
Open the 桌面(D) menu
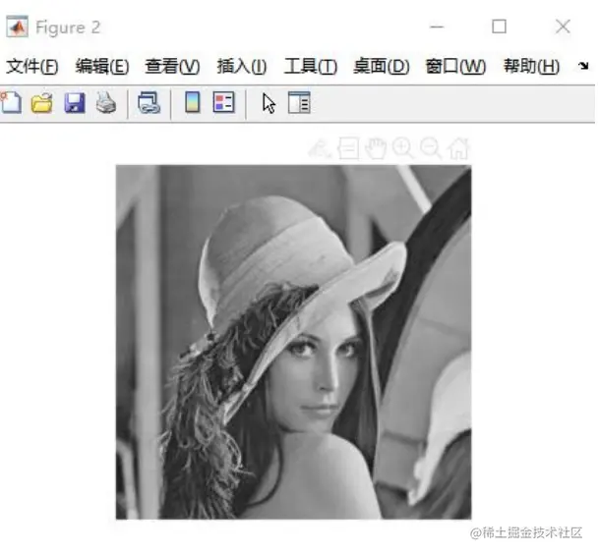click(x=382, y=66)
